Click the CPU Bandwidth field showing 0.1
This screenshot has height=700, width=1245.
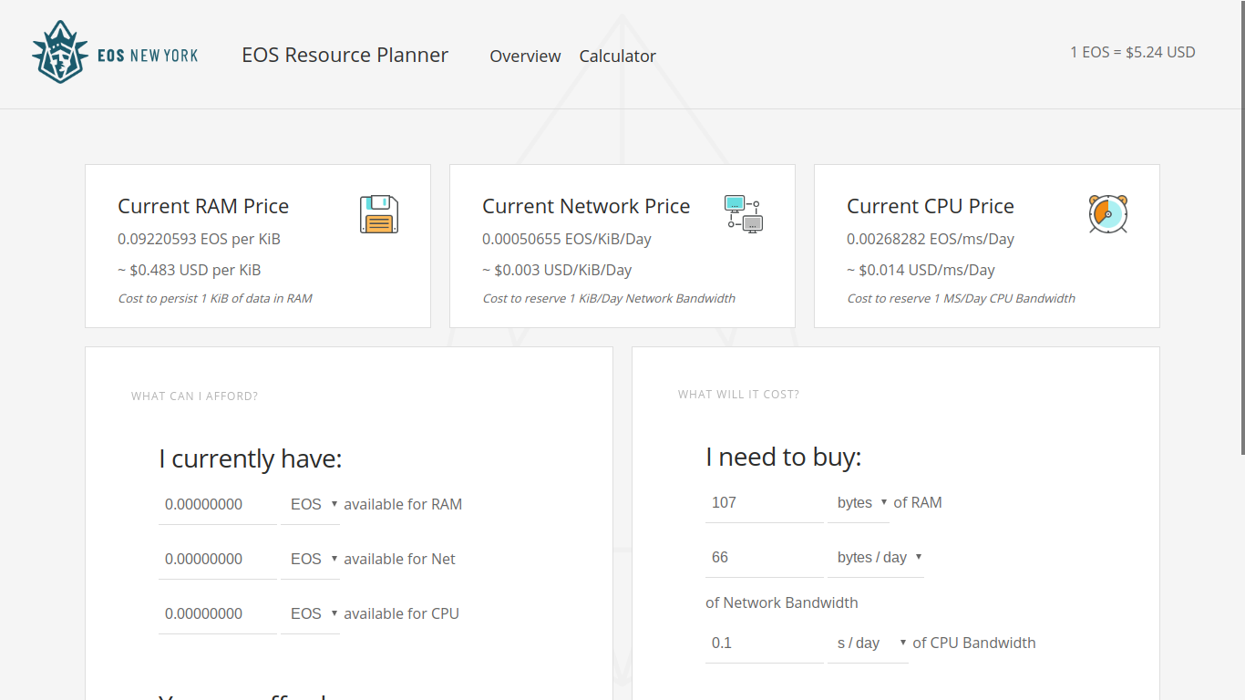[765, 643]
